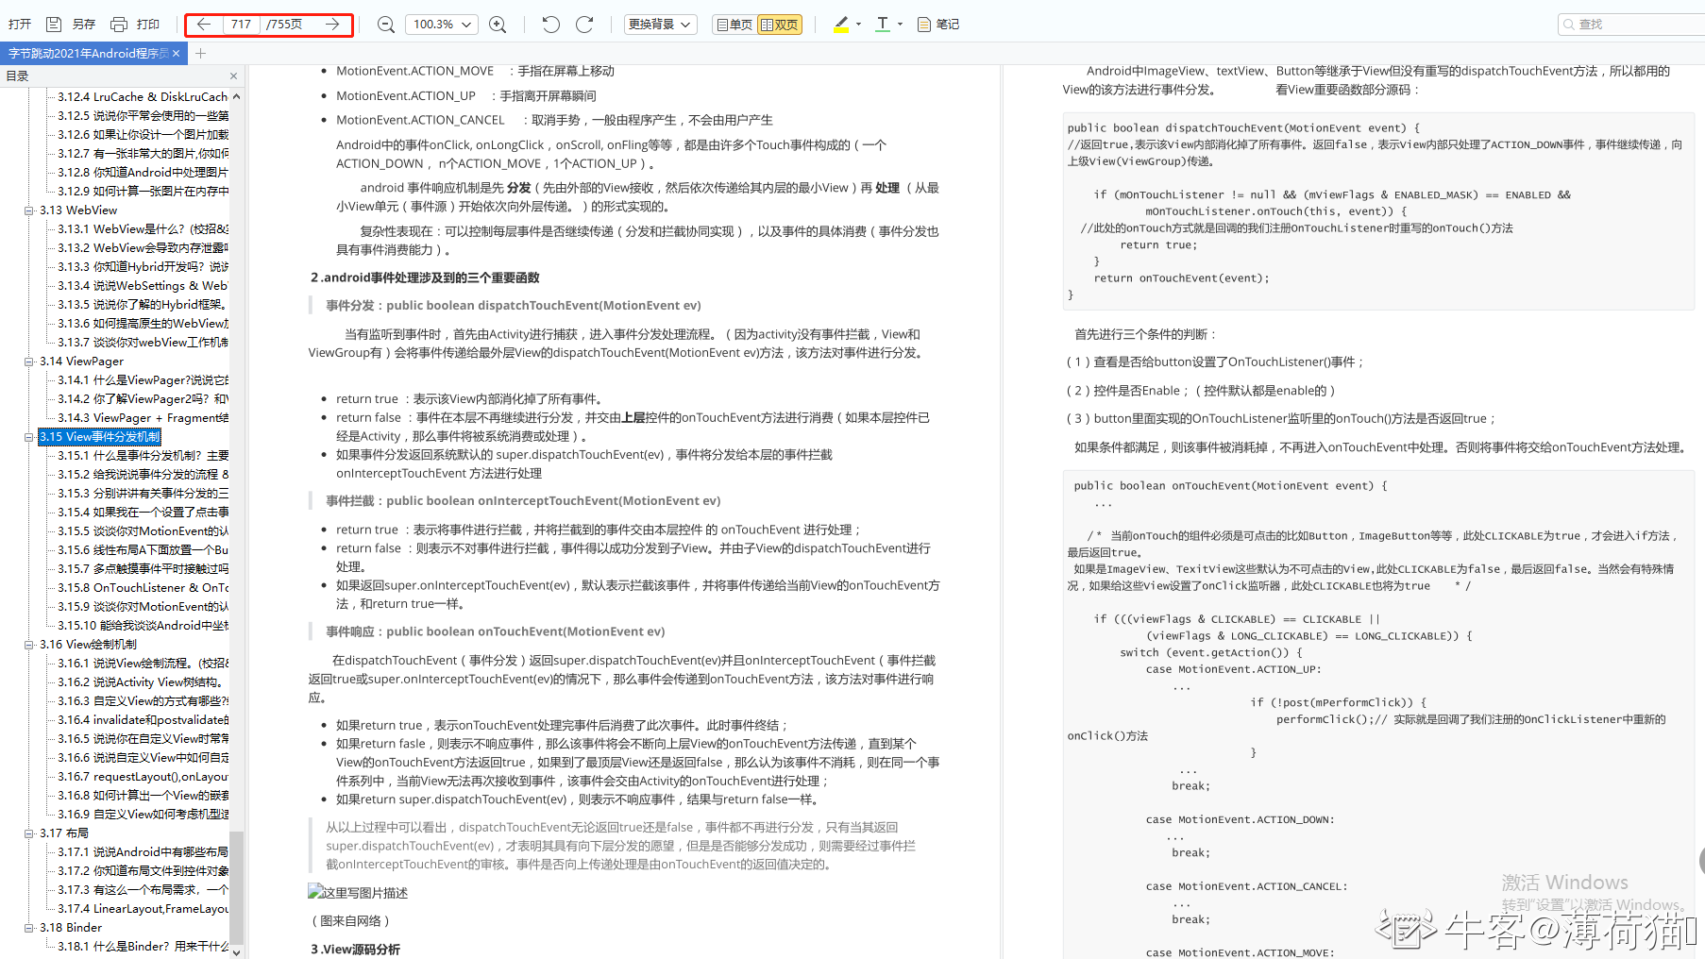Open the highlighter color dropdown arrow
This screenshot has height=959, width=1705.
858,25
